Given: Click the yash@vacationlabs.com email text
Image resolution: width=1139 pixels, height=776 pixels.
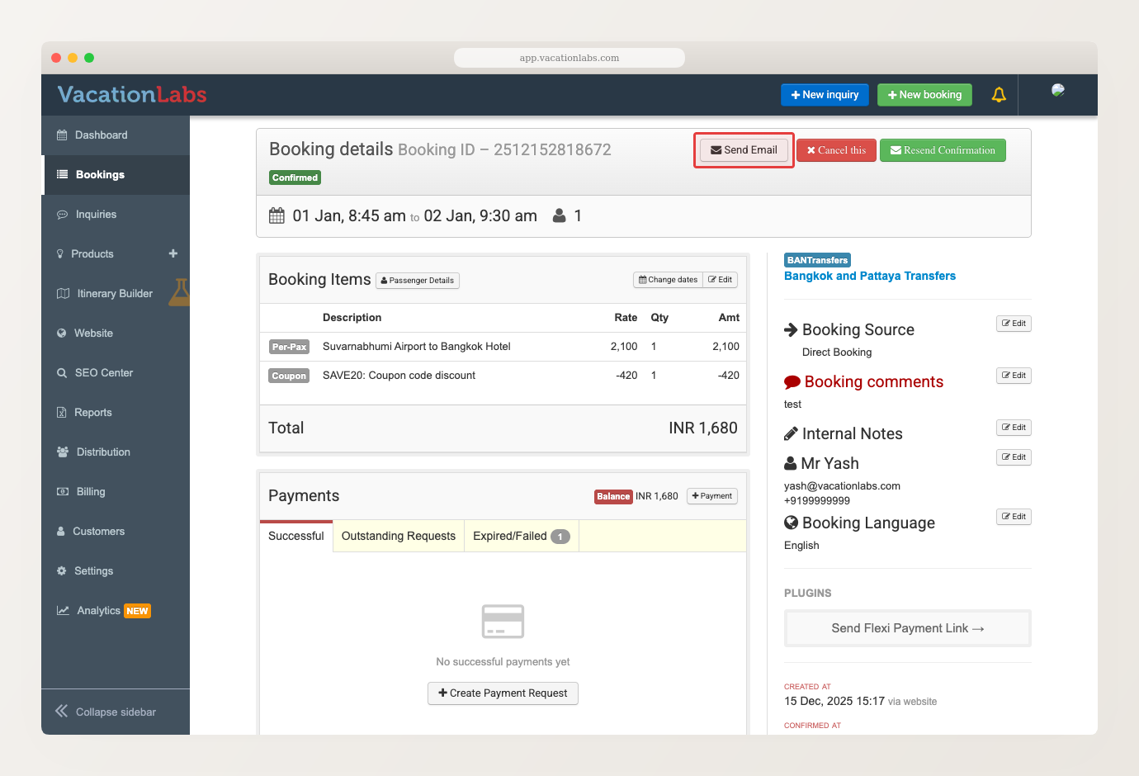Looking at the screenshot, I should [842, 486].
